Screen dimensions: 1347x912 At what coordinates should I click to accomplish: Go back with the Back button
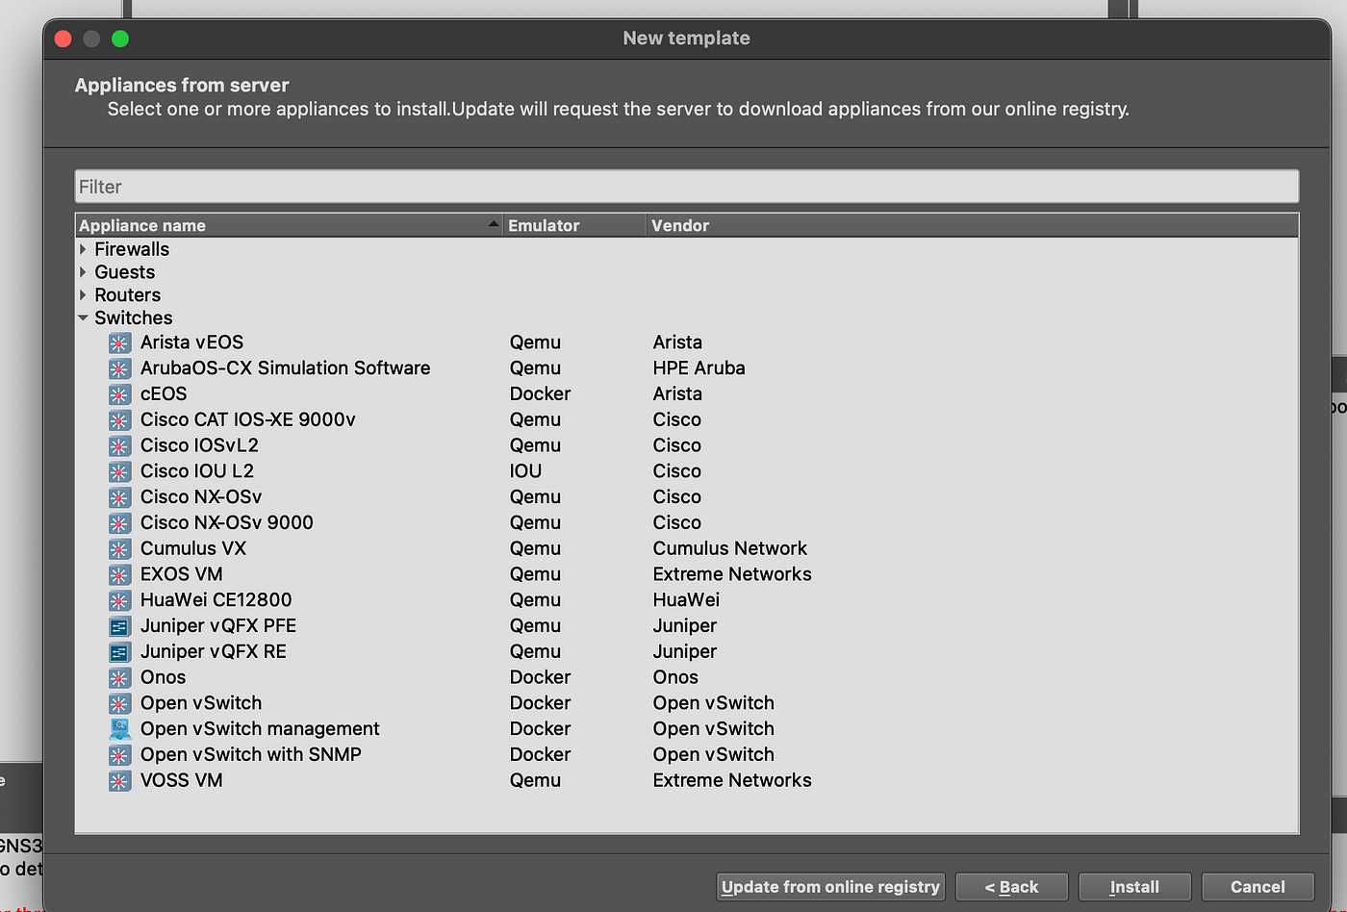click(x=1011, y=887)
